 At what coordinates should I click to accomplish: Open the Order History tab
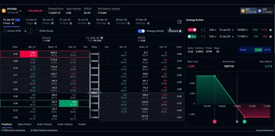pos(44,124)
